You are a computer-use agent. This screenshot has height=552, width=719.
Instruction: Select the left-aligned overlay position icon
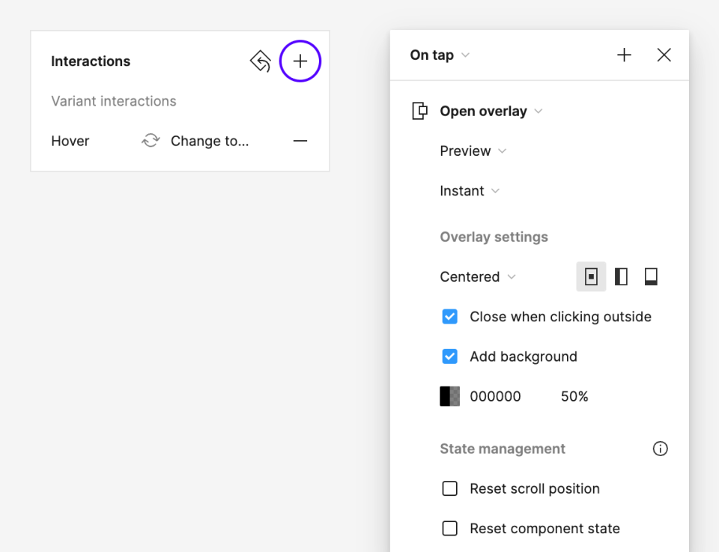(621, 277)
